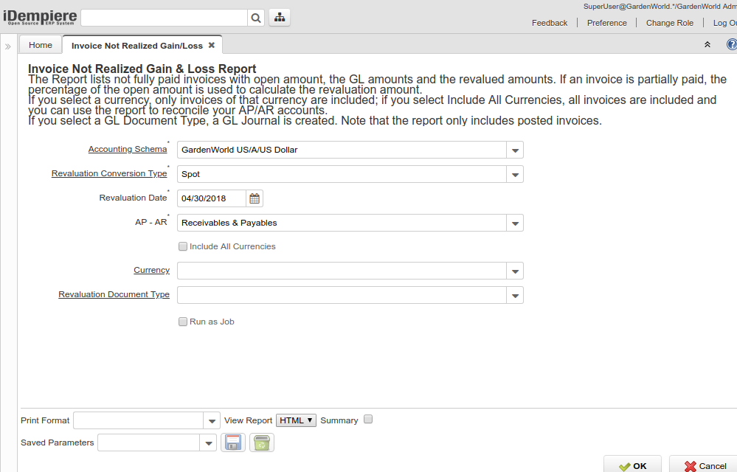Check the Summary checkbox
The image size is (737, 472).
pyautogui.click(x=369, y=420)
